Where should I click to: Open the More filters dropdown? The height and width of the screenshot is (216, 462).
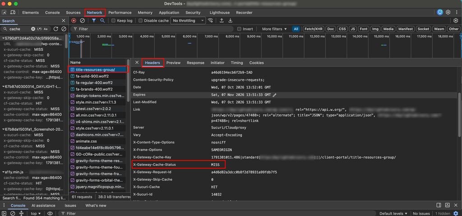click(274, 29)
